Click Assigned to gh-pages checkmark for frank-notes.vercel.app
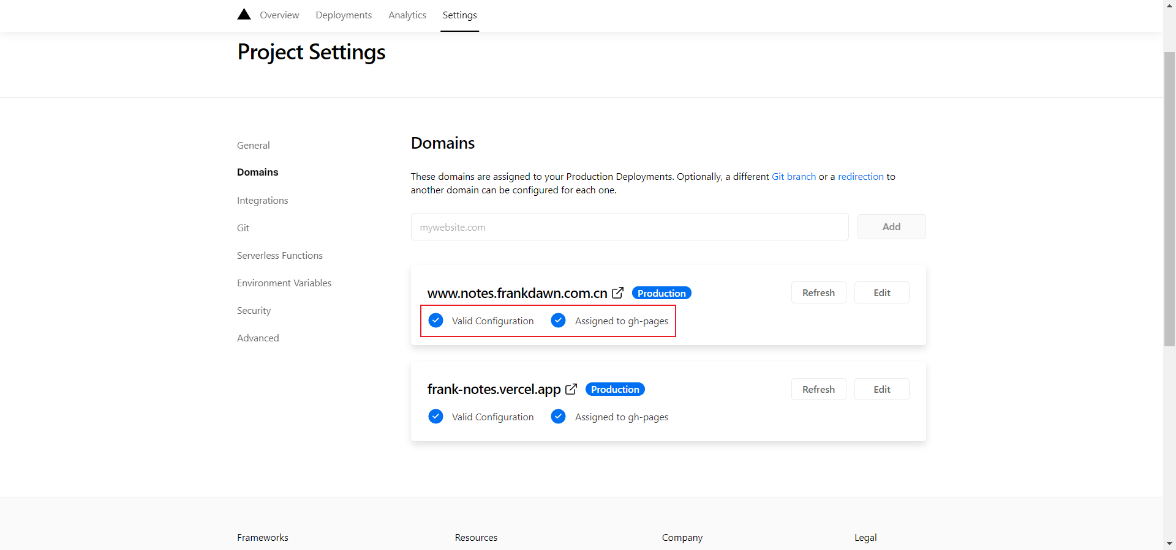Viewport: 1176px width, 550px height. point(558,417)
